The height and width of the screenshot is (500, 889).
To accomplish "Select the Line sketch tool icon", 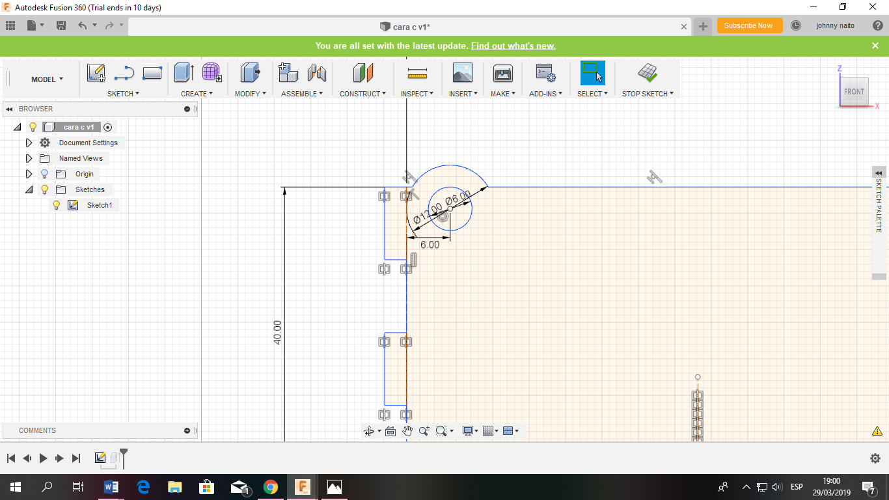I will (x=124, y=73).
